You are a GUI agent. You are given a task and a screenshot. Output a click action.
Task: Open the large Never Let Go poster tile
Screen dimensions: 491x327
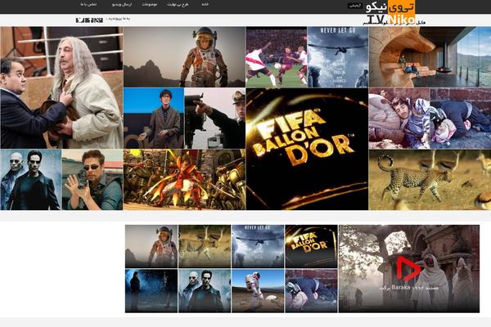click(337, 57)
